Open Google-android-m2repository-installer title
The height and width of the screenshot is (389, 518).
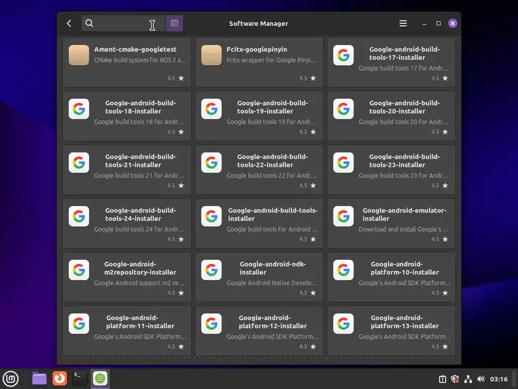(x=140, y=268)
